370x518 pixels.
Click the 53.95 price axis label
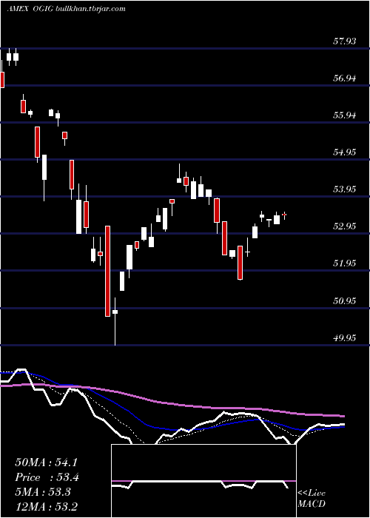click(344, 189)
